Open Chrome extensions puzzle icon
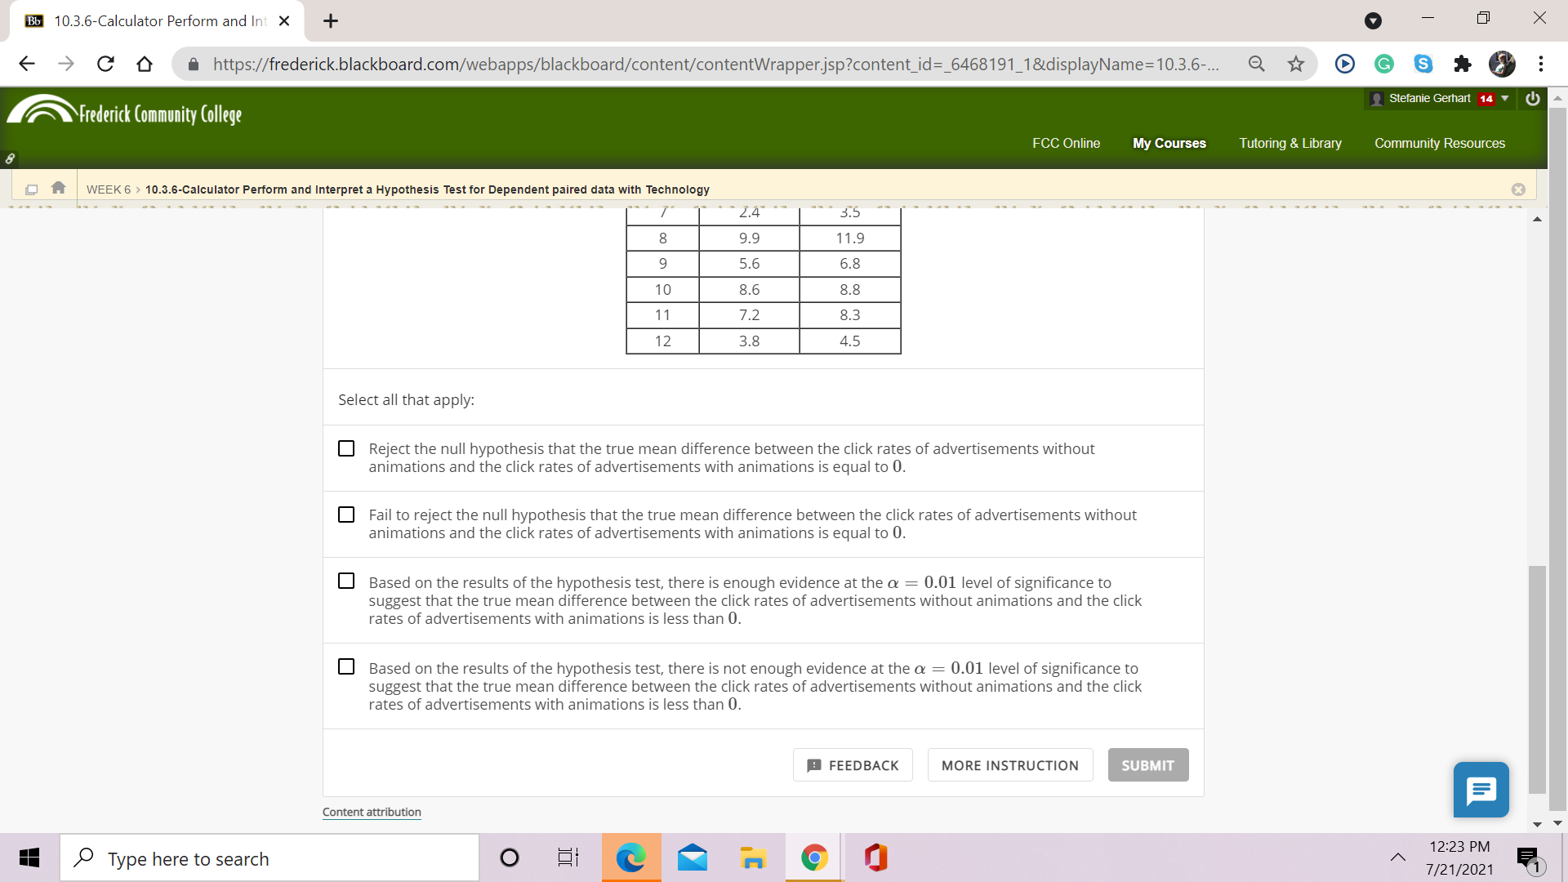The width and height of the screenshot is (1568, 882). (x=1463, y=64)
